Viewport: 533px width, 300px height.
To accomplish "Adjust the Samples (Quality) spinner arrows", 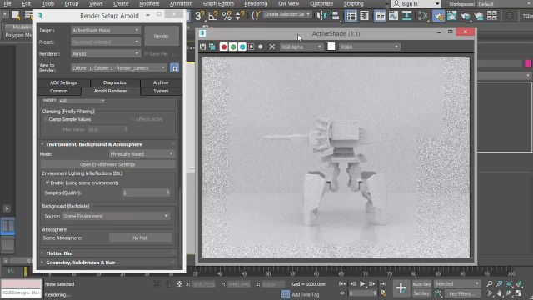I will [x=168, y=192].
